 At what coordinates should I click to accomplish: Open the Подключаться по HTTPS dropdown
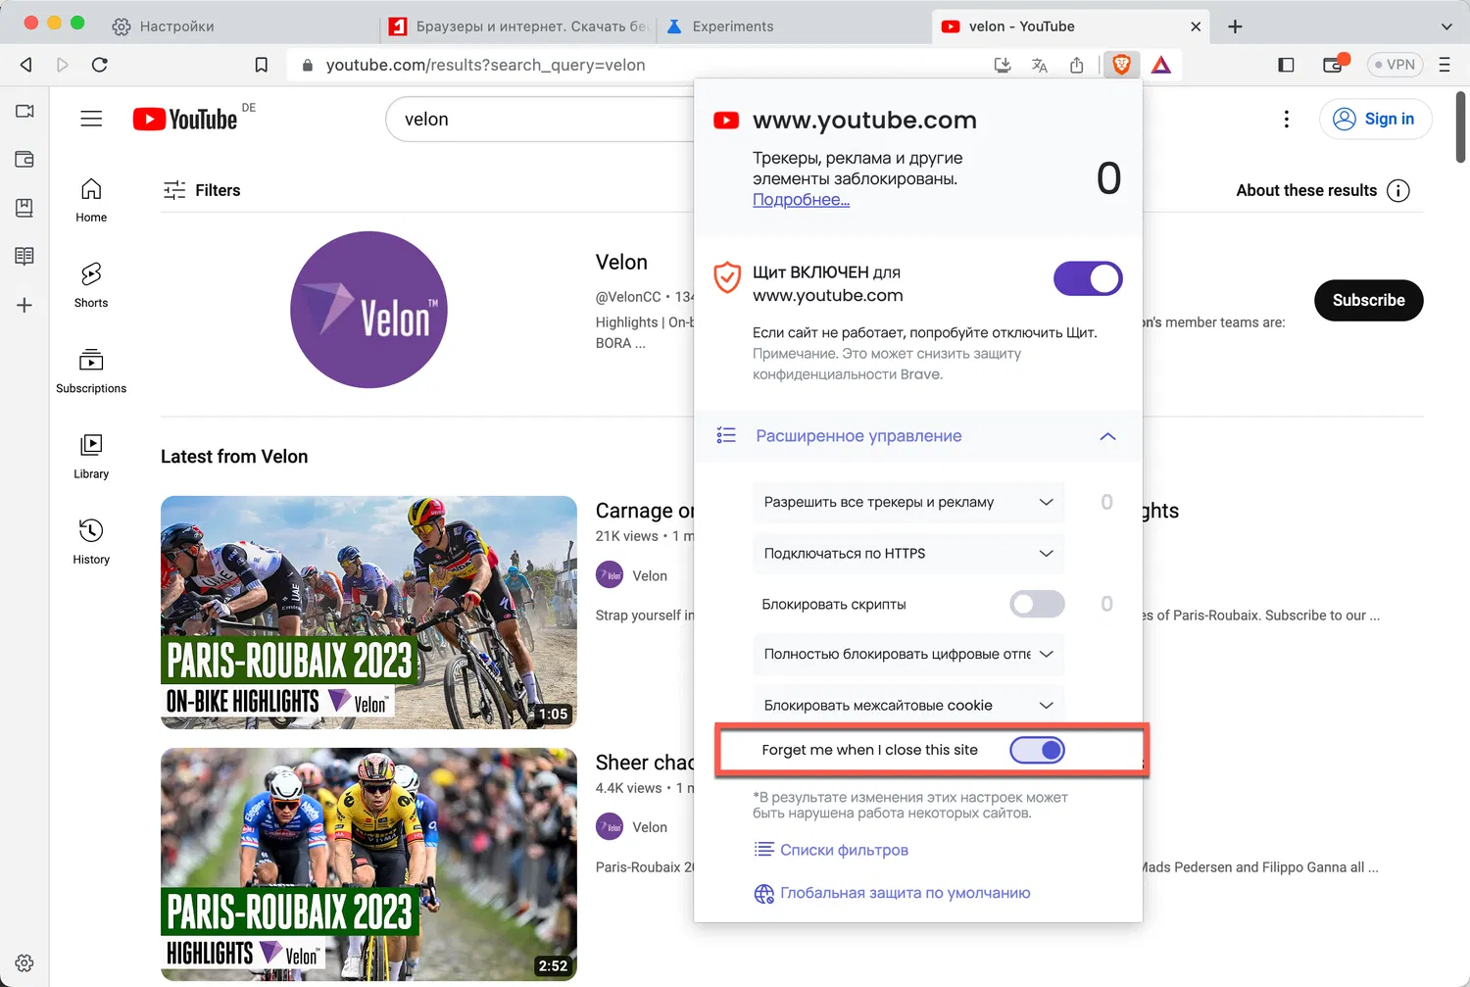(908, 553)
